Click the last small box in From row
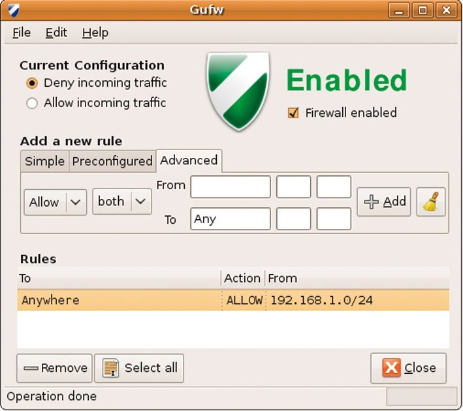Screen dimensions: 463x411 click(334, 187)
